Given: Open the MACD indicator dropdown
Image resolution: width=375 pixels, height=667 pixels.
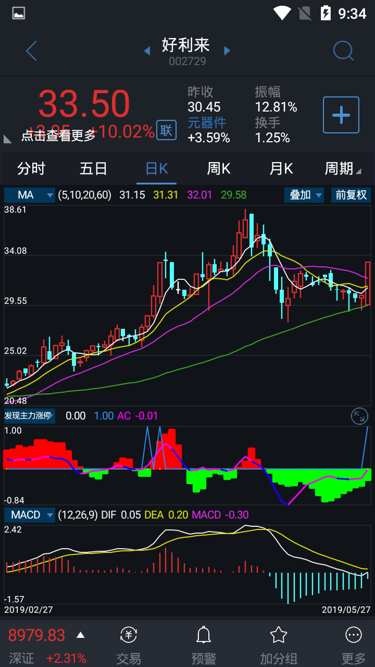Looking at the screenshot, I should click(x=29, y=515).
